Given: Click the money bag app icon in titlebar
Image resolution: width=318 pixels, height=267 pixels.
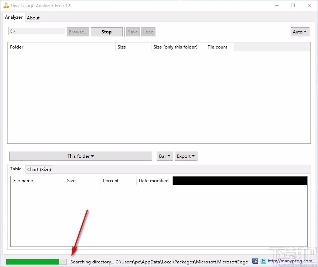Looking at the screenshot, I should [6, 5].
